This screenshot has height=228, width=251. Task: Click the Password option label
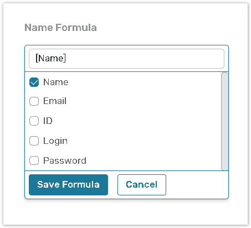[65, 160]
